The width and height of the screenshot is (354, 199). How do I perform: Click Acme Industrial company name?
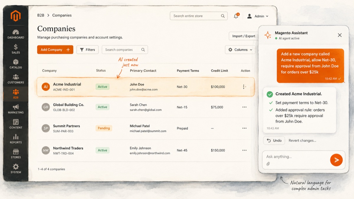pyautogui.click(x=67, y=84)
